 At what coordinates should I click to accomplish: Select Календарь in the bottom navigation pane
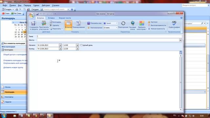13,92
